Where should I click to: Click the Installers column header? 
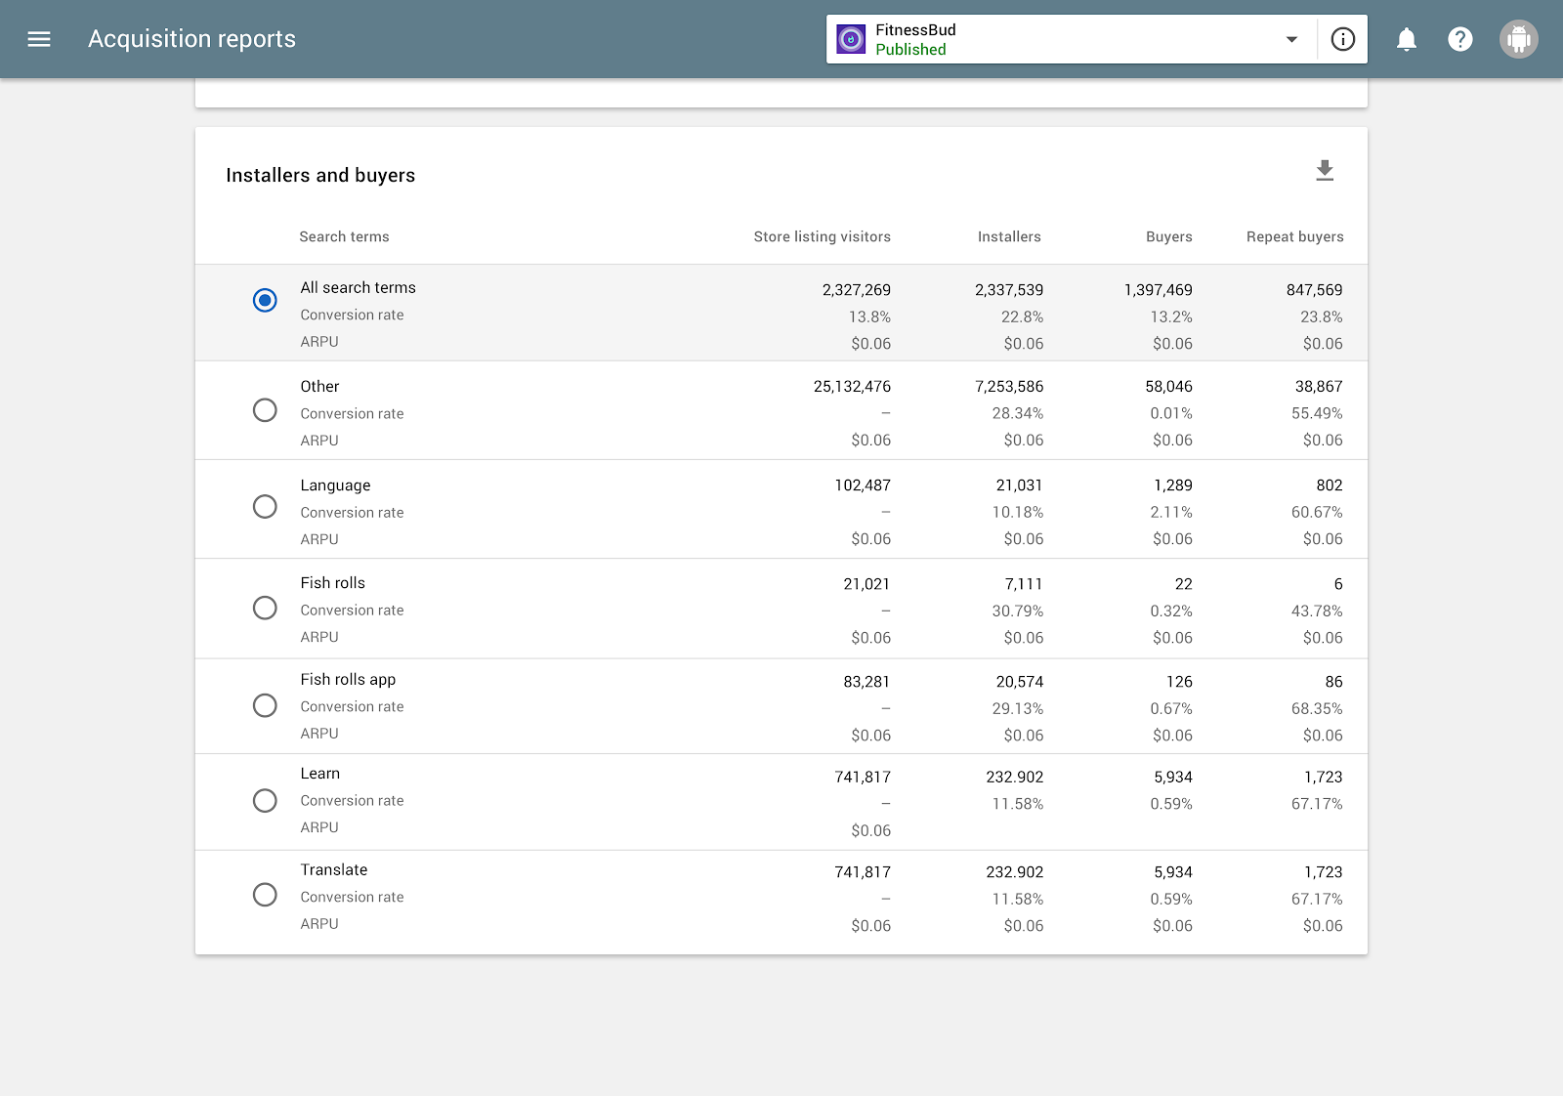coord(1009,236)
